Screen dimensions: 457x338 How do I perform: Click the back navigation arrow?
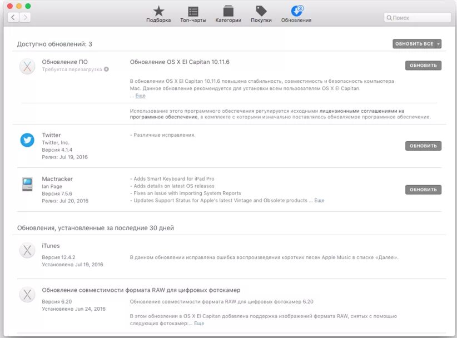pyautogui.click(x=13, y=17)
